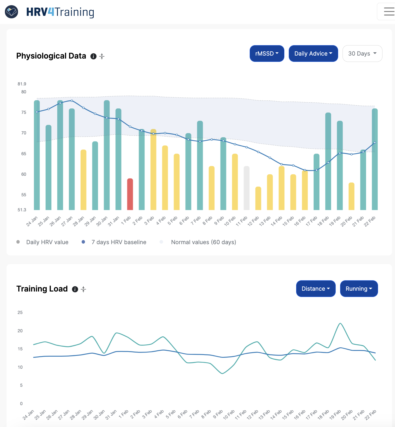Image resolution: width=395 pixels, height=427 pixels.
Task: Open the info tooltip for Training Load
Action: point(75,289)
